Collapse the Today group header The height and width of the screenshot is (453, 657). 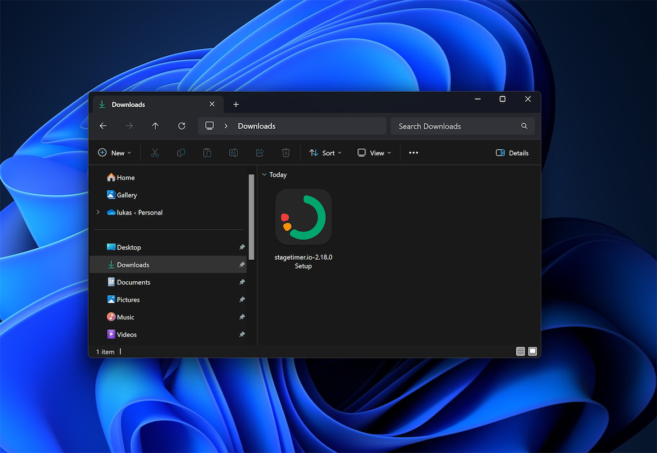click(x=264, y=175)
